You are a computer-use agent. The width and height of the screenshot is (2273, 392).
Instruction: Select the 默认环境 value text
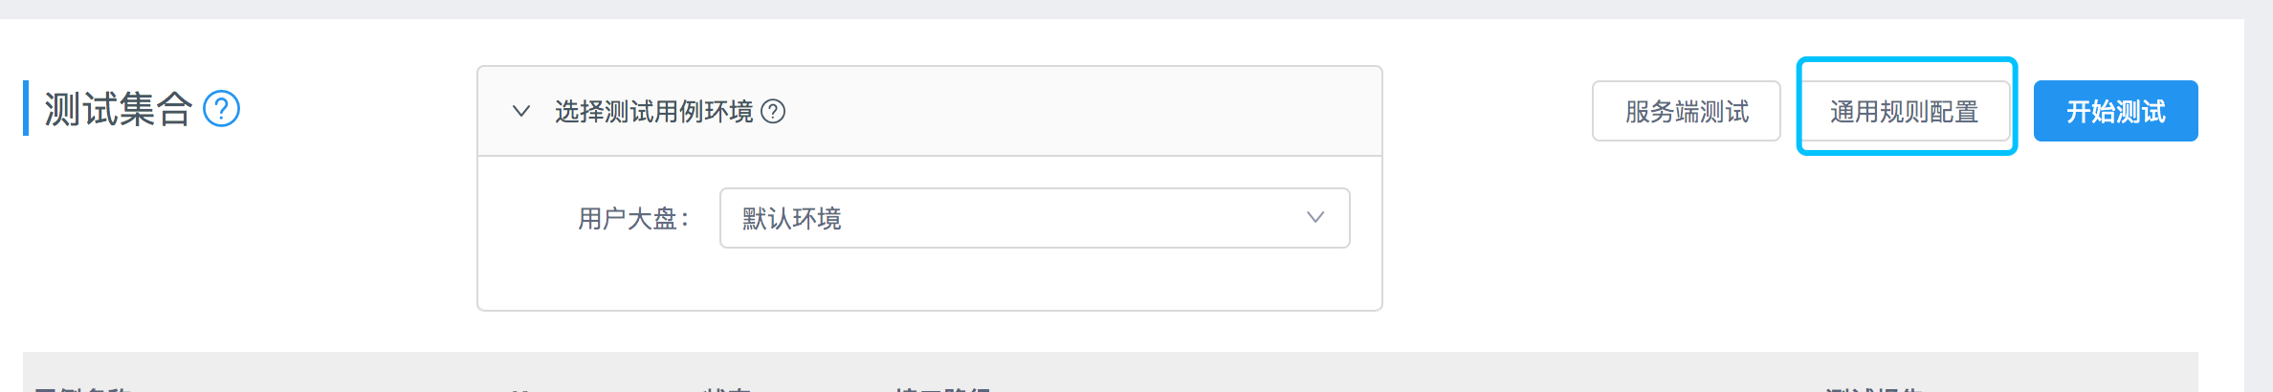click(x=791, y=219)
